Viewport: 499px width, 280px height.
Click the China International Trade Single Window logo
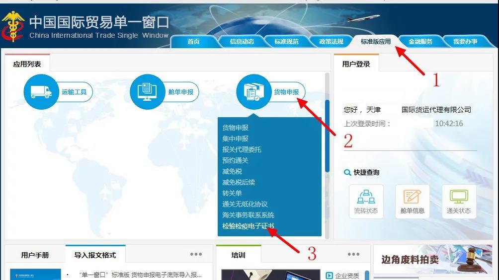(13, 26)
